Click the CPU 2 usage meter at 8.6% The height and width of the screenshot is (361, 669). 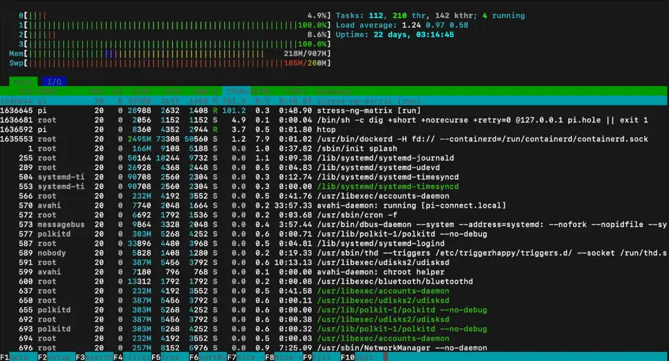pyautogui.click(x=174, y=34)
